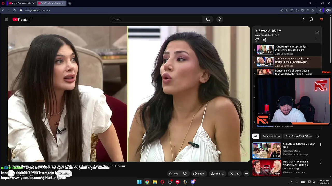Open the upload arrow icon in the YouTube header
Viewport: 332px width, 186px height.
[x=303, y=19]
